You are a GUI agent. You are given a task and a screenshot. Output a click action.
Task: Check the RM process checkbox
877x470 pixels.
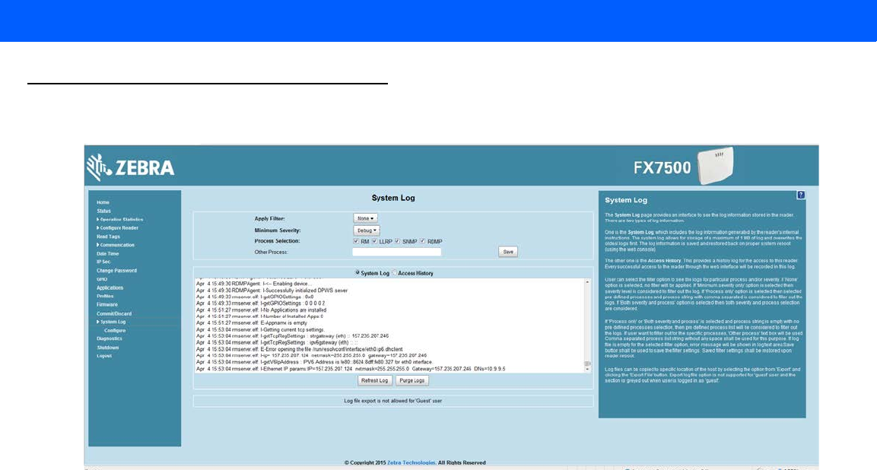[356, 241]
